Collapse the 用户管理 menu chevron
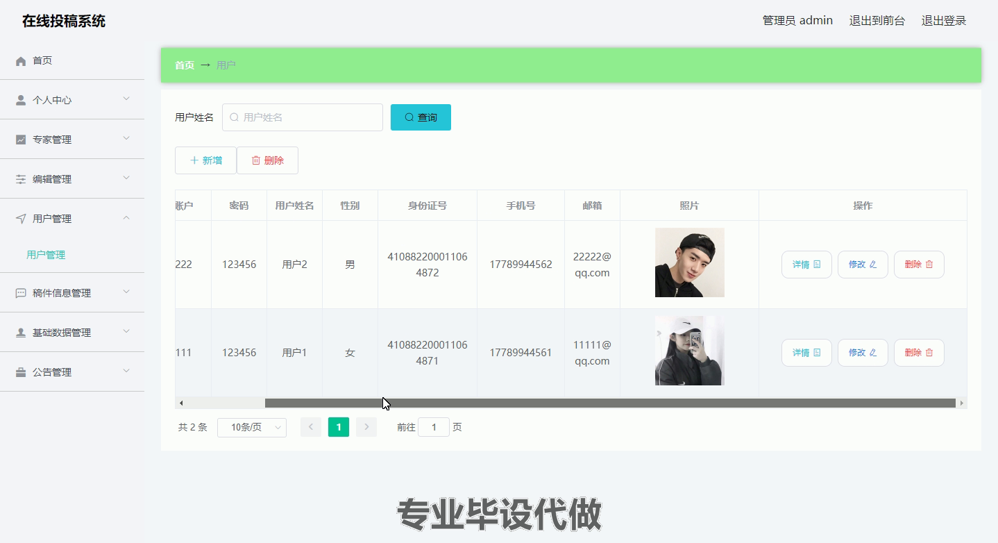 pyautogui.click(x=126, y=218)
